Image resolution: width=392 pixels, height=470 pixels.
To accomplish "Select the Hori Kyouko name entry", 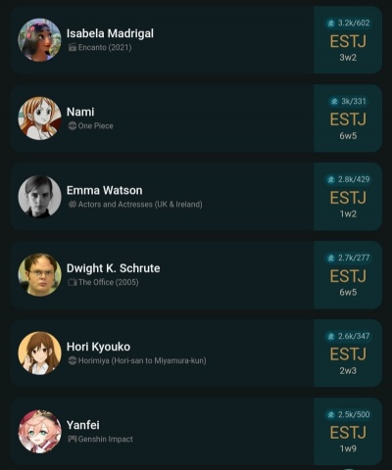I will pyautogui.click(x=98, y=347).
